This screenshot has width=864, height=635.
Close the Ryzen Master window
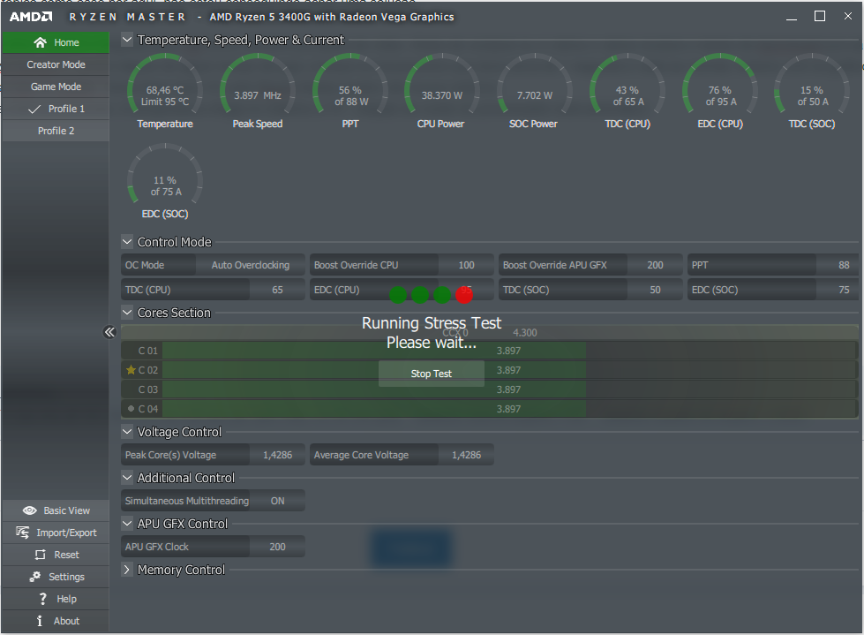click(848, 17)
